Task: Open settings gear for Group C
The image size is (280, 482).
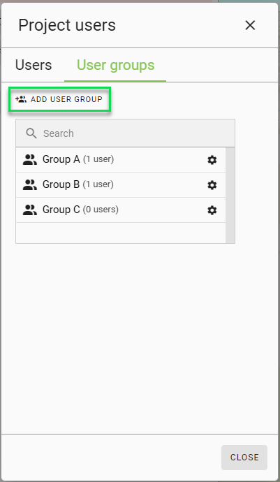Action: pos(212,210)
